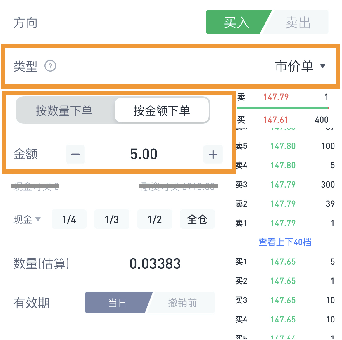Tap the 全仓 full position button
342x340 pixels.
click(197, 219)
